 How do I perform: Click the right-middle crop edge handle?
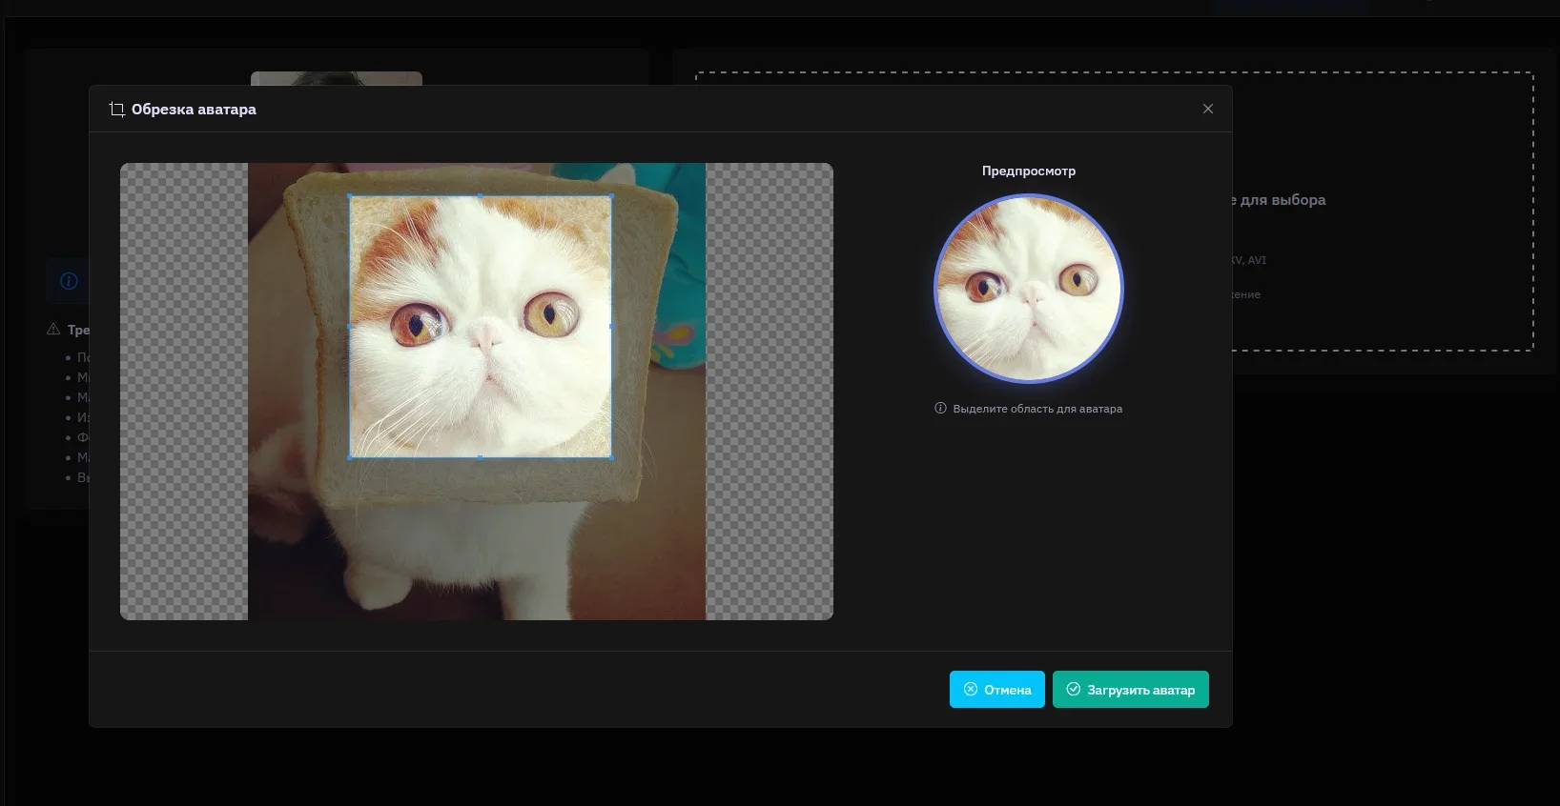click(x=611, y=327)
